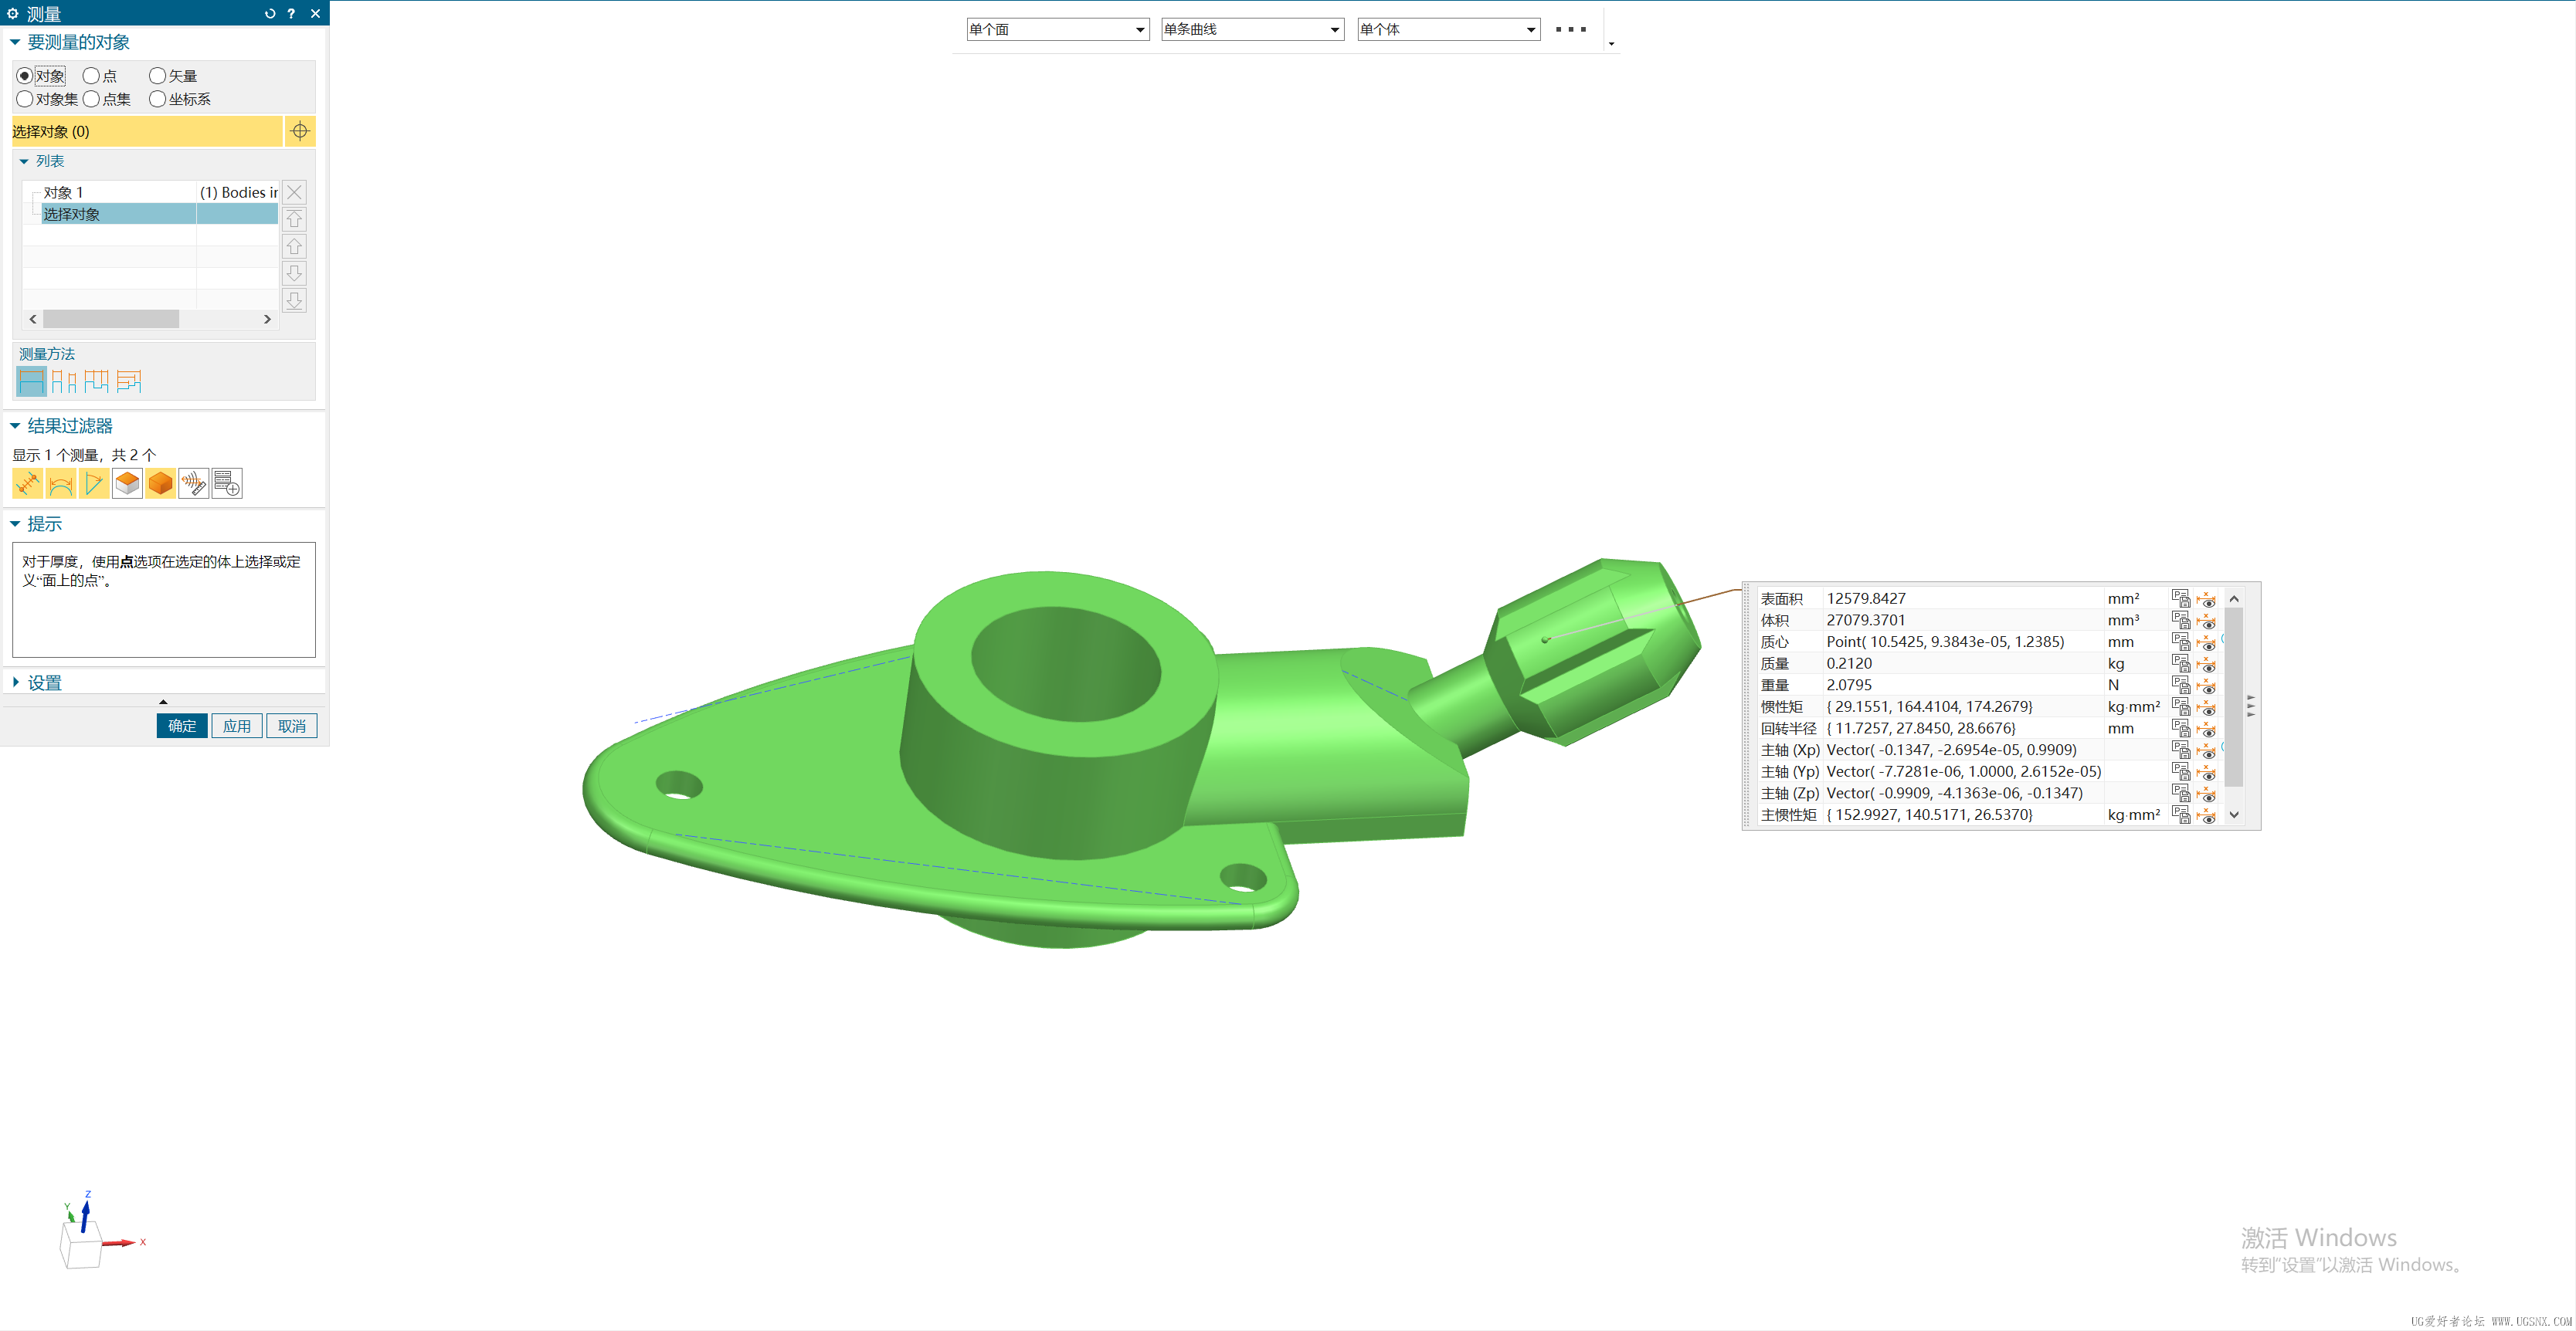
Task: Open the selection bar overflow dots
Action: [x=1570, y=29]
